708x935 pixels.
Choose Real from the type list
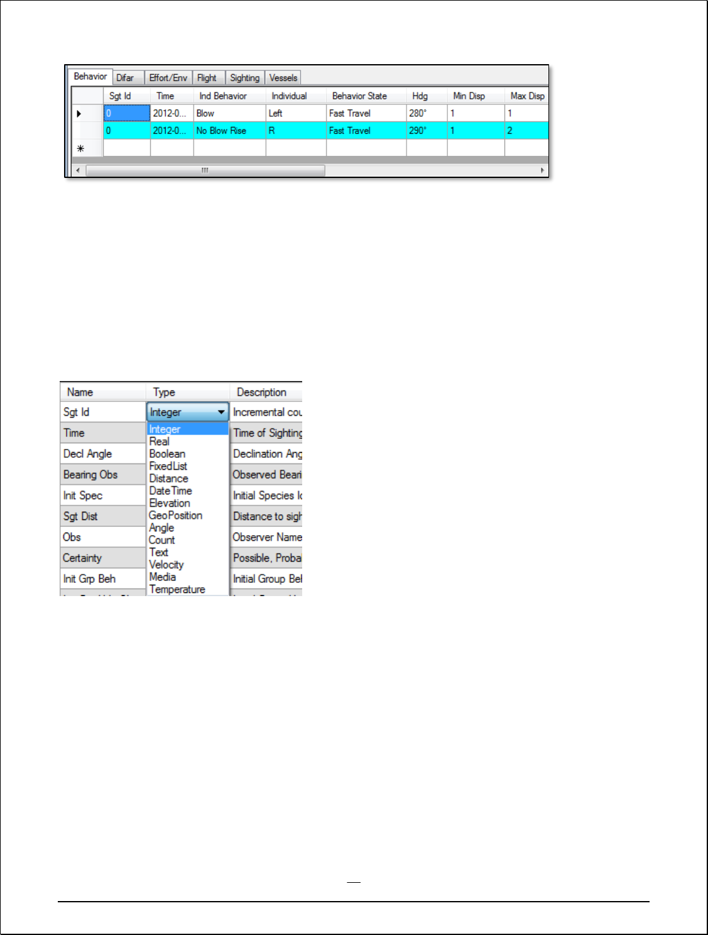(187, 441)
